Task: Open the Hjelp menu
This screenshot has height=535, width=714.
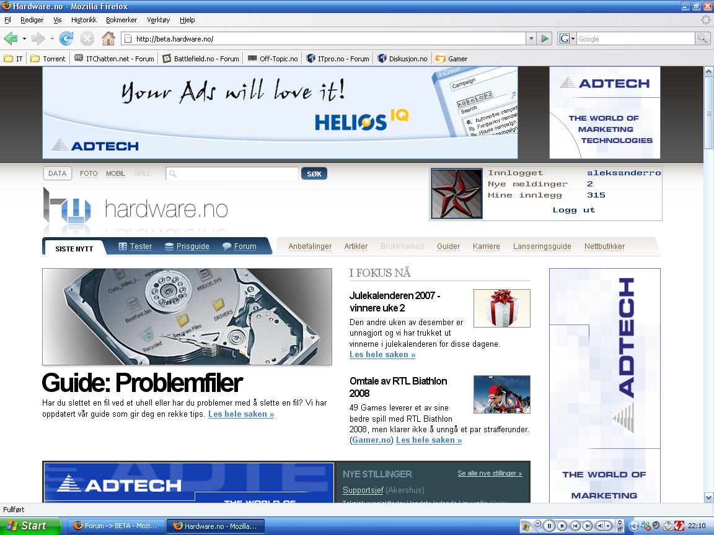Action: point(187,20)
